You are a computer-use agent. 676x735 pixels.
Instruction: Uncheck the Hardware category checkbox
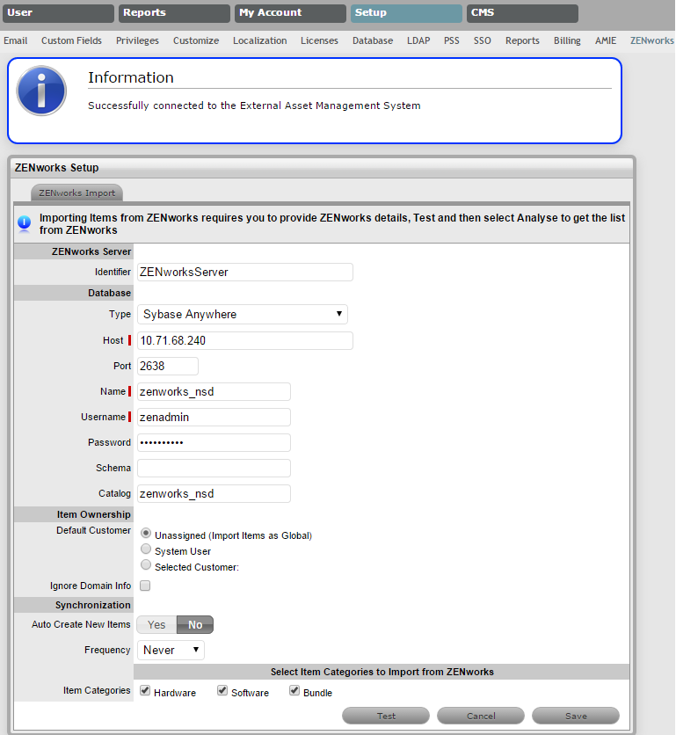click(x=145, y=690)
